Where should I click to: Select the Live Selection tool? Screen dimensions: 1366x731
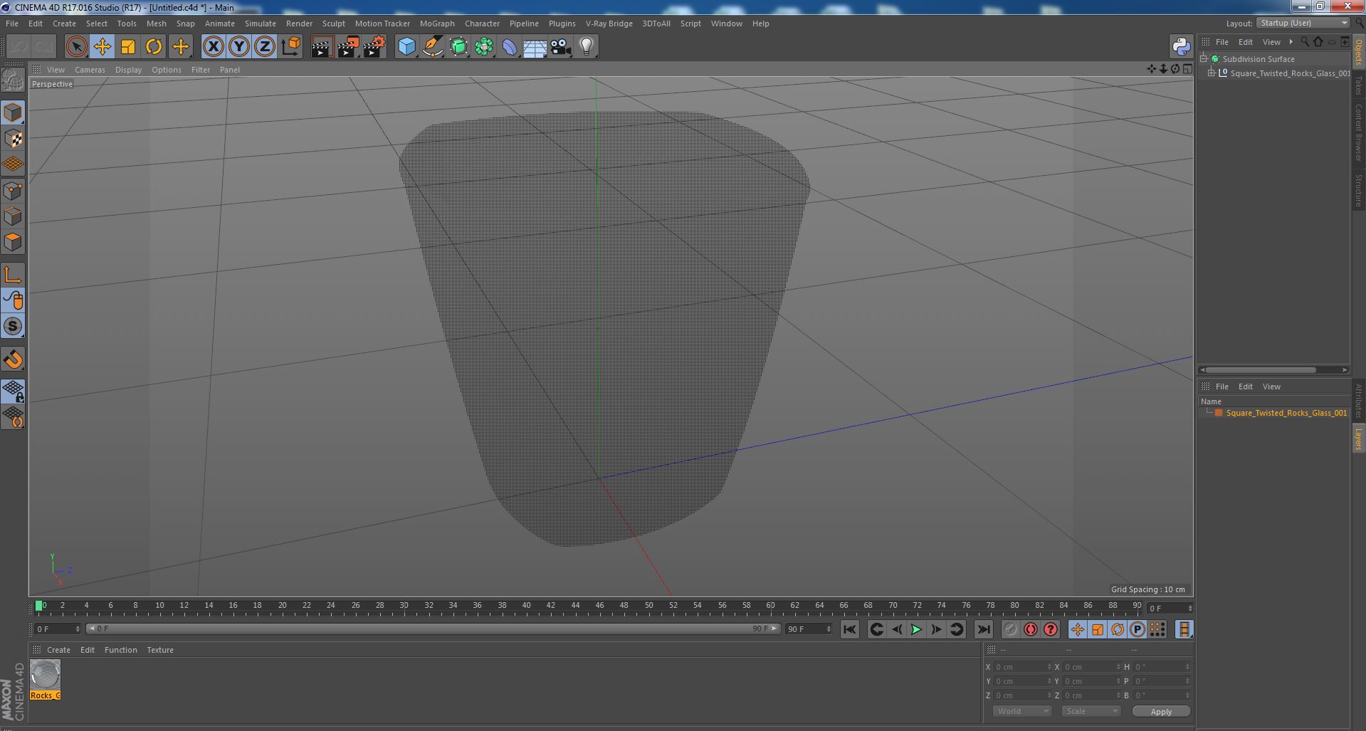pyautogui.click(x=76, y=47)
